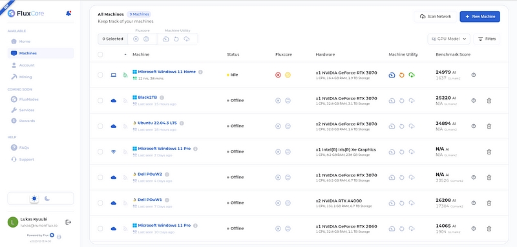Image resolution: width=517 pixels, height=247 pixels.
Task: Click green cloud update icon for Windows 11 Home
Action: (x=412, y=75)
